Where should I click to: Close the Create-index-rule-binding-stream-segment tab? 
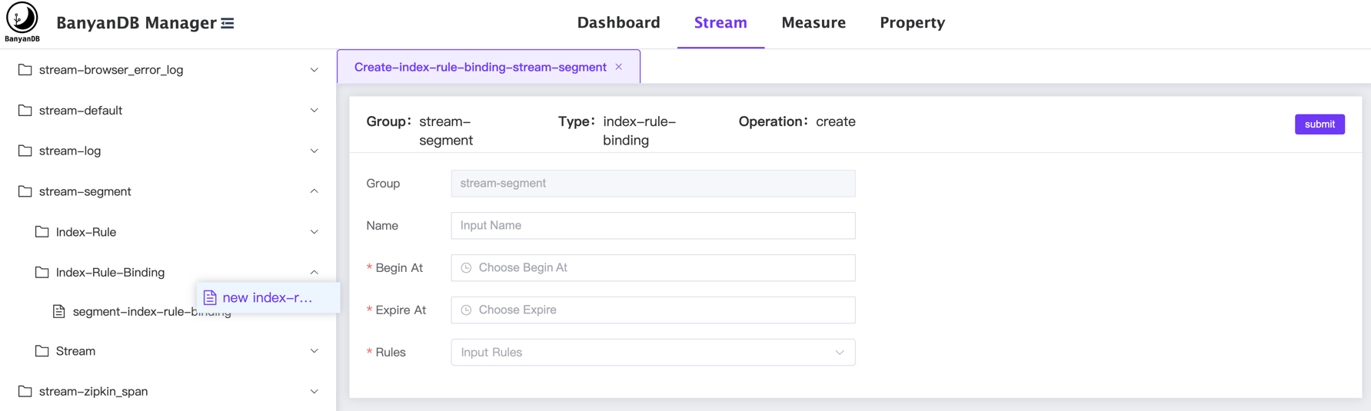[619, 67]
